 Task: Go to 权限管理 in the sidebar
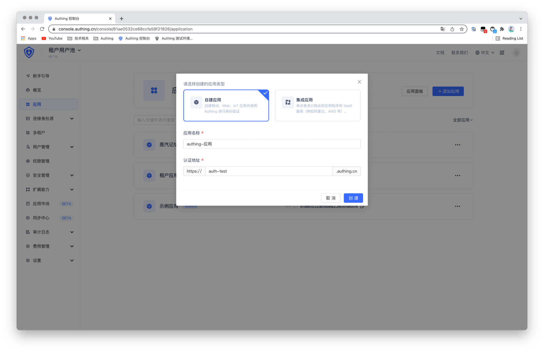(41, 161)
